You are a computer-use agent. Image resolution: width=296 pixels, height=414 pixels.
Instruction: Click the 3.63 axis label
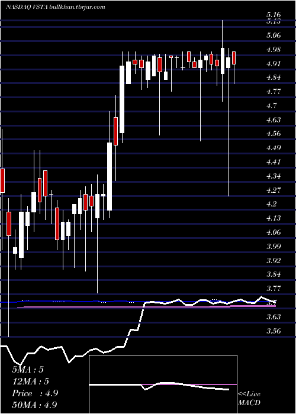pos(274,316)
